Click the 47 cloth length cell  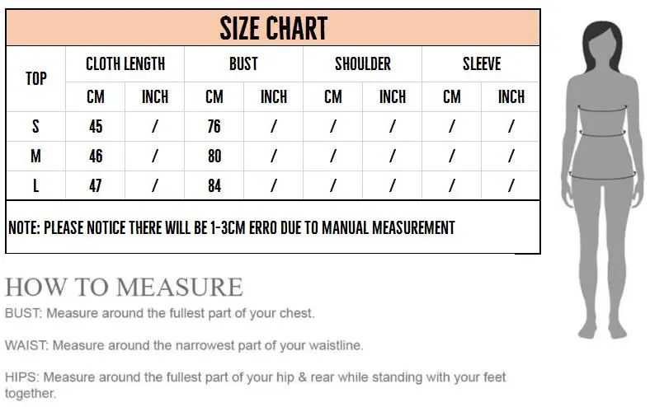96,185
